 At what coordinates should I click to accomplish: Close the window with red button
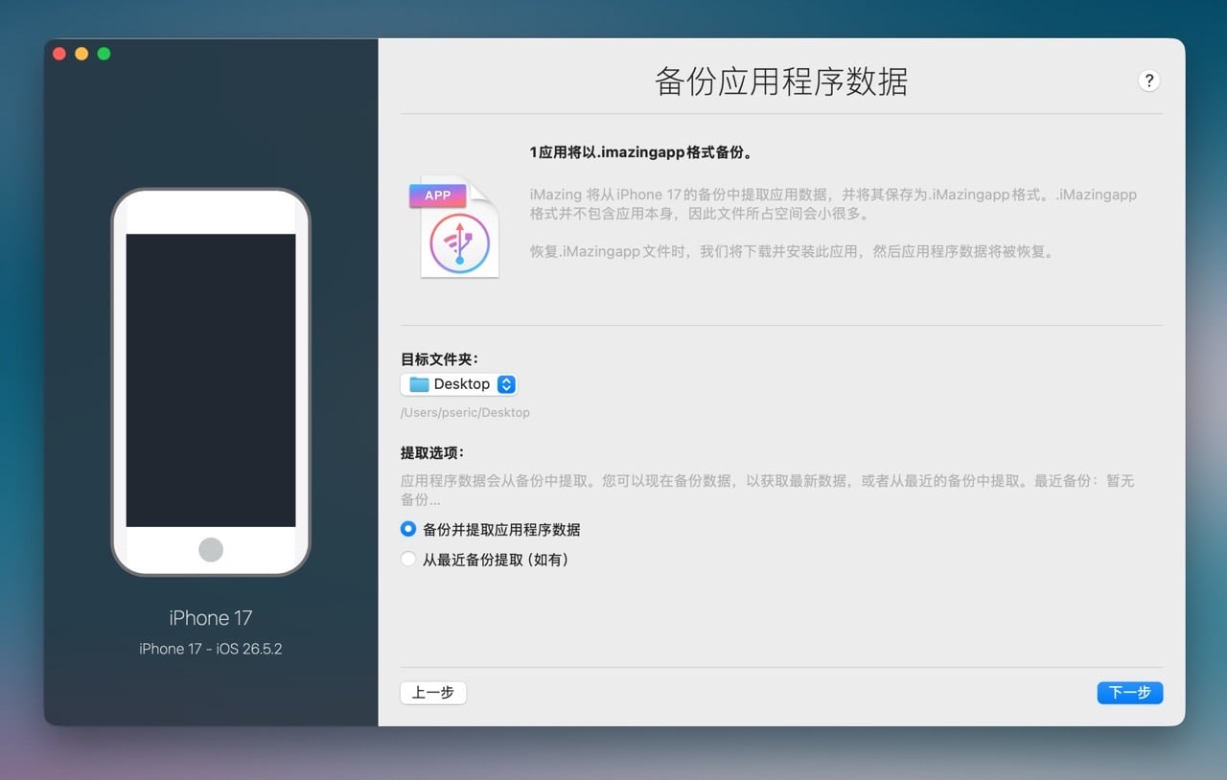(59, 54)
